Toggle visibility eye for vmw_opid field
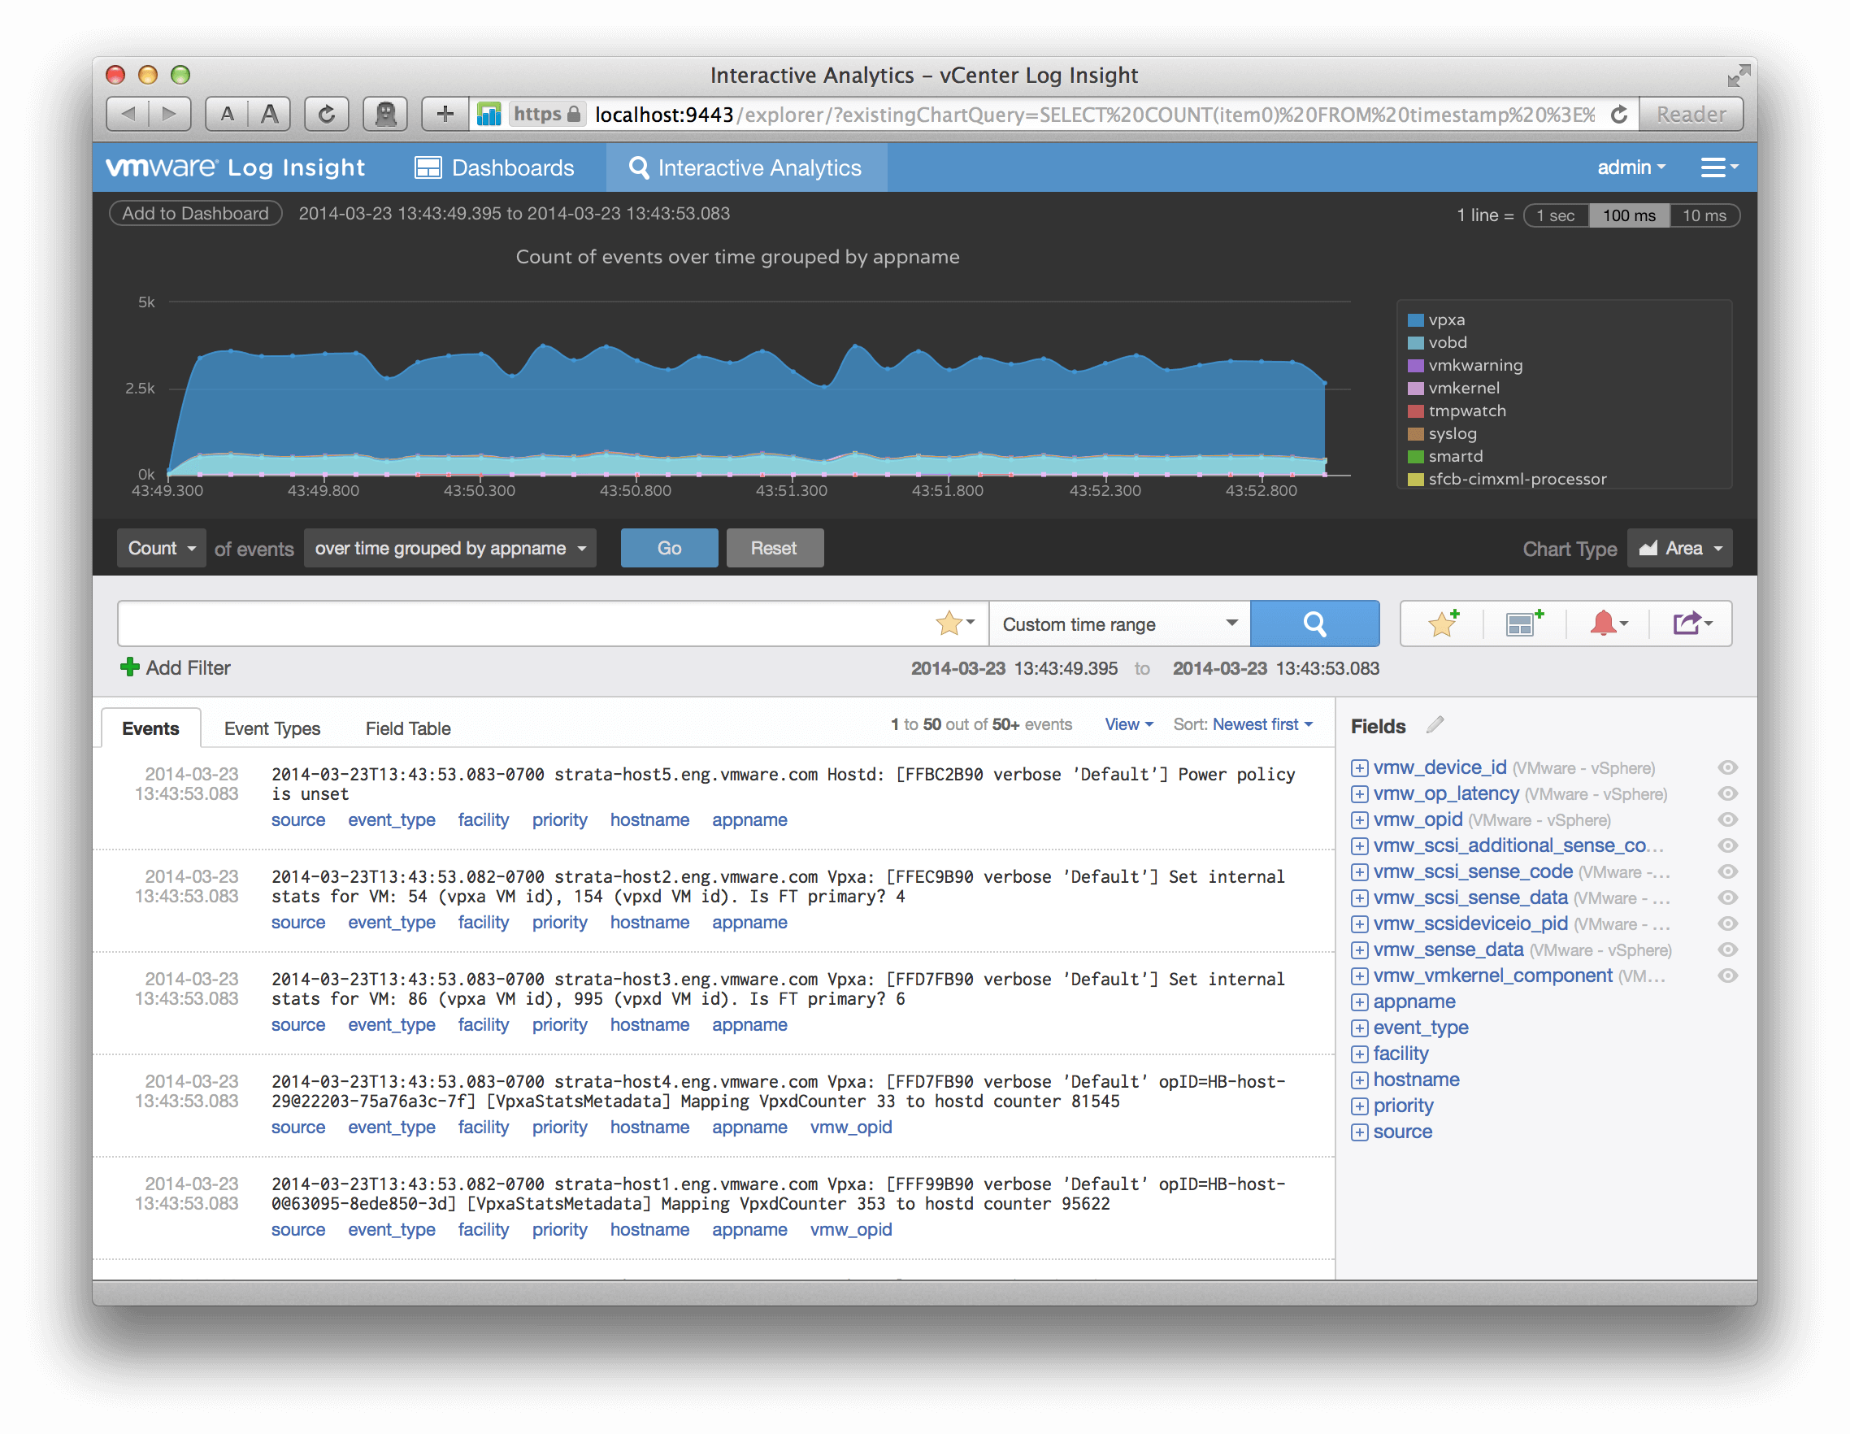This screenshot has width=1850, height=1434. click(x=1727, y=820)
